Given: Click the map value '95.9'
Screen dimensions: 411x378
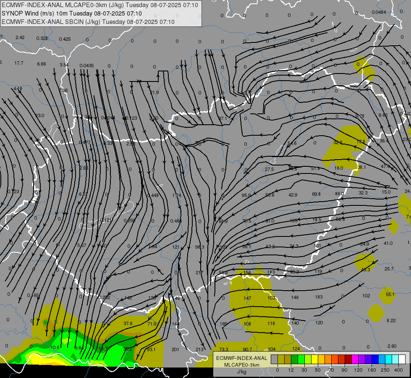Looking at the screenshot, I should pyautogui.click(x=246, y=195).
